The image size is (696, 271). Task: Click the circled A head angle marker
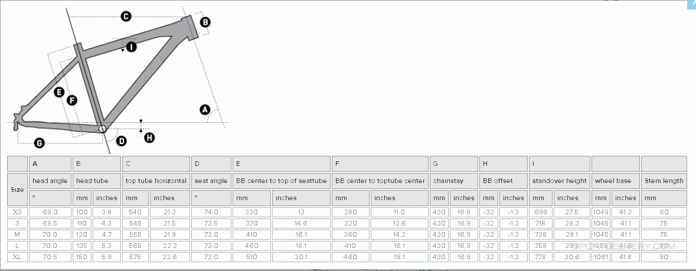pos(205,109)
